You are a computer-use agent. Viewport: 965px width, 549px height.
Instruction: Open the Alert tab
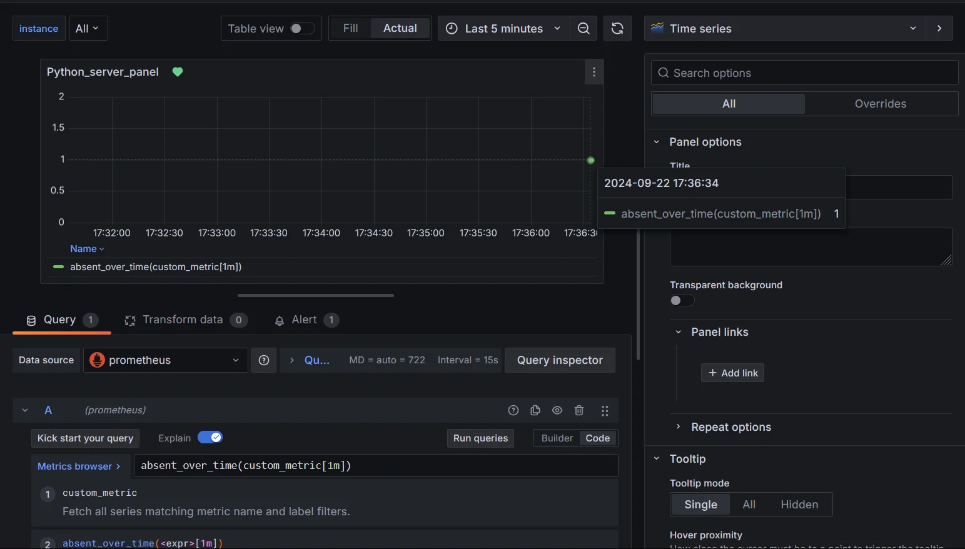click(x=306, y=320)
